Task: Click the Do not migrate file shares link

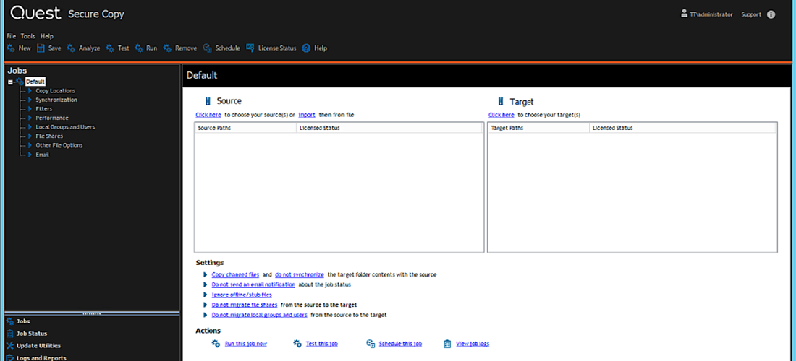Action: (245, 305)
